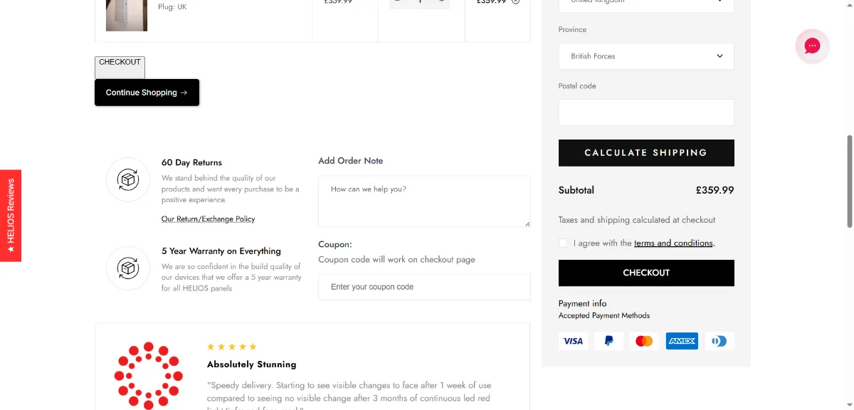
Task: Click the "Coupon code will work on checkout page" note
Action: click(x=396, y=260)
